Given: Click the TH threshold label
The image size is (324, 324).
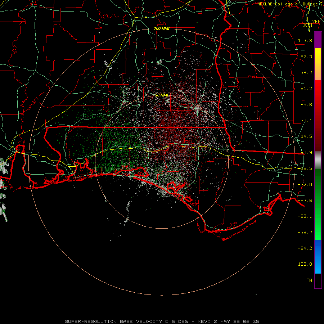Looking at the screenshot, I should [x=309, y=280].
